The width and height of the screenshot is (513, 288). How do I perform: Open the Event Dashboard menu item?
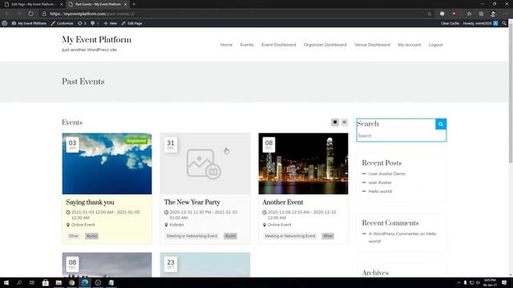tap(278, 45)
